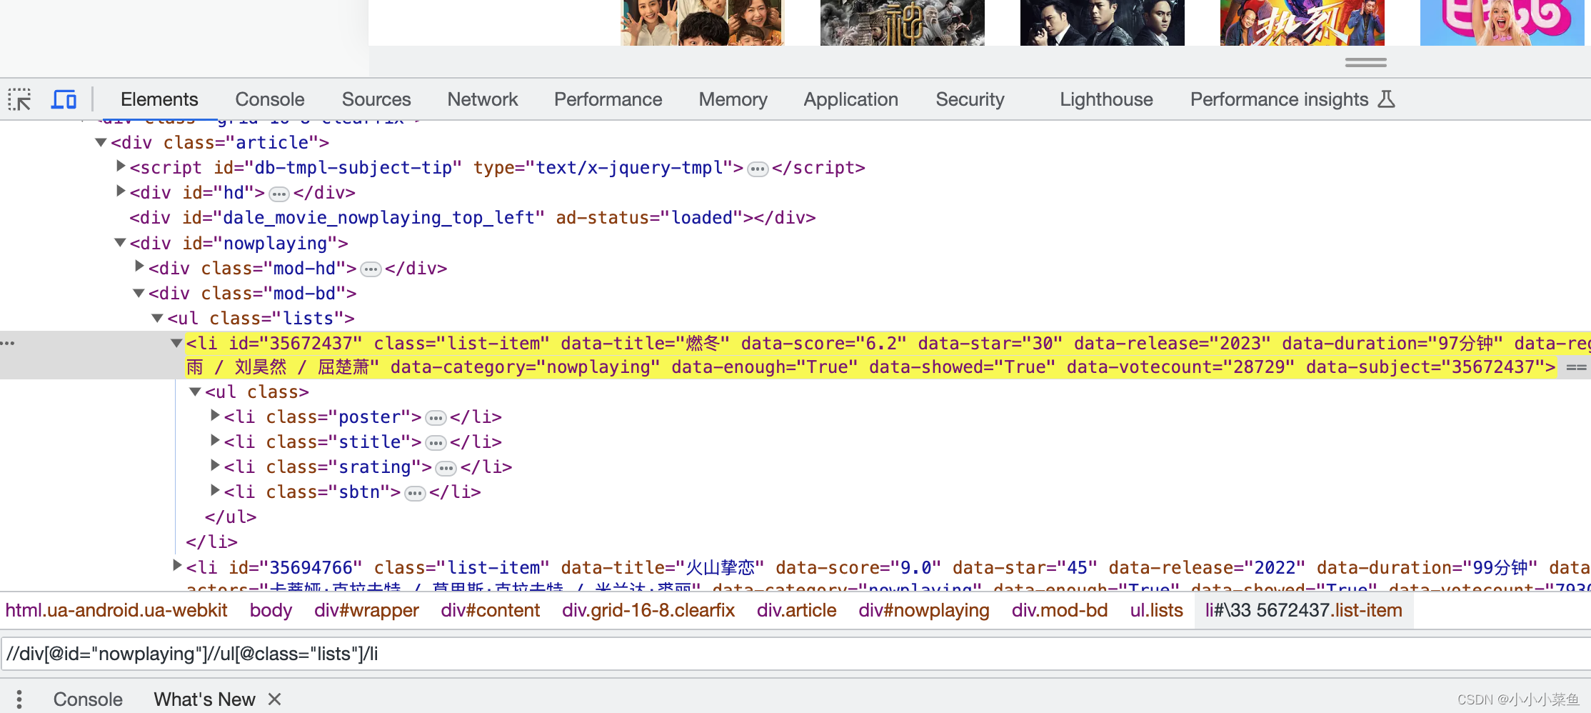Viewport: 1591px width, 713px height.
Task: Switch to the Elements tab
Action: (x=159, y=99)
